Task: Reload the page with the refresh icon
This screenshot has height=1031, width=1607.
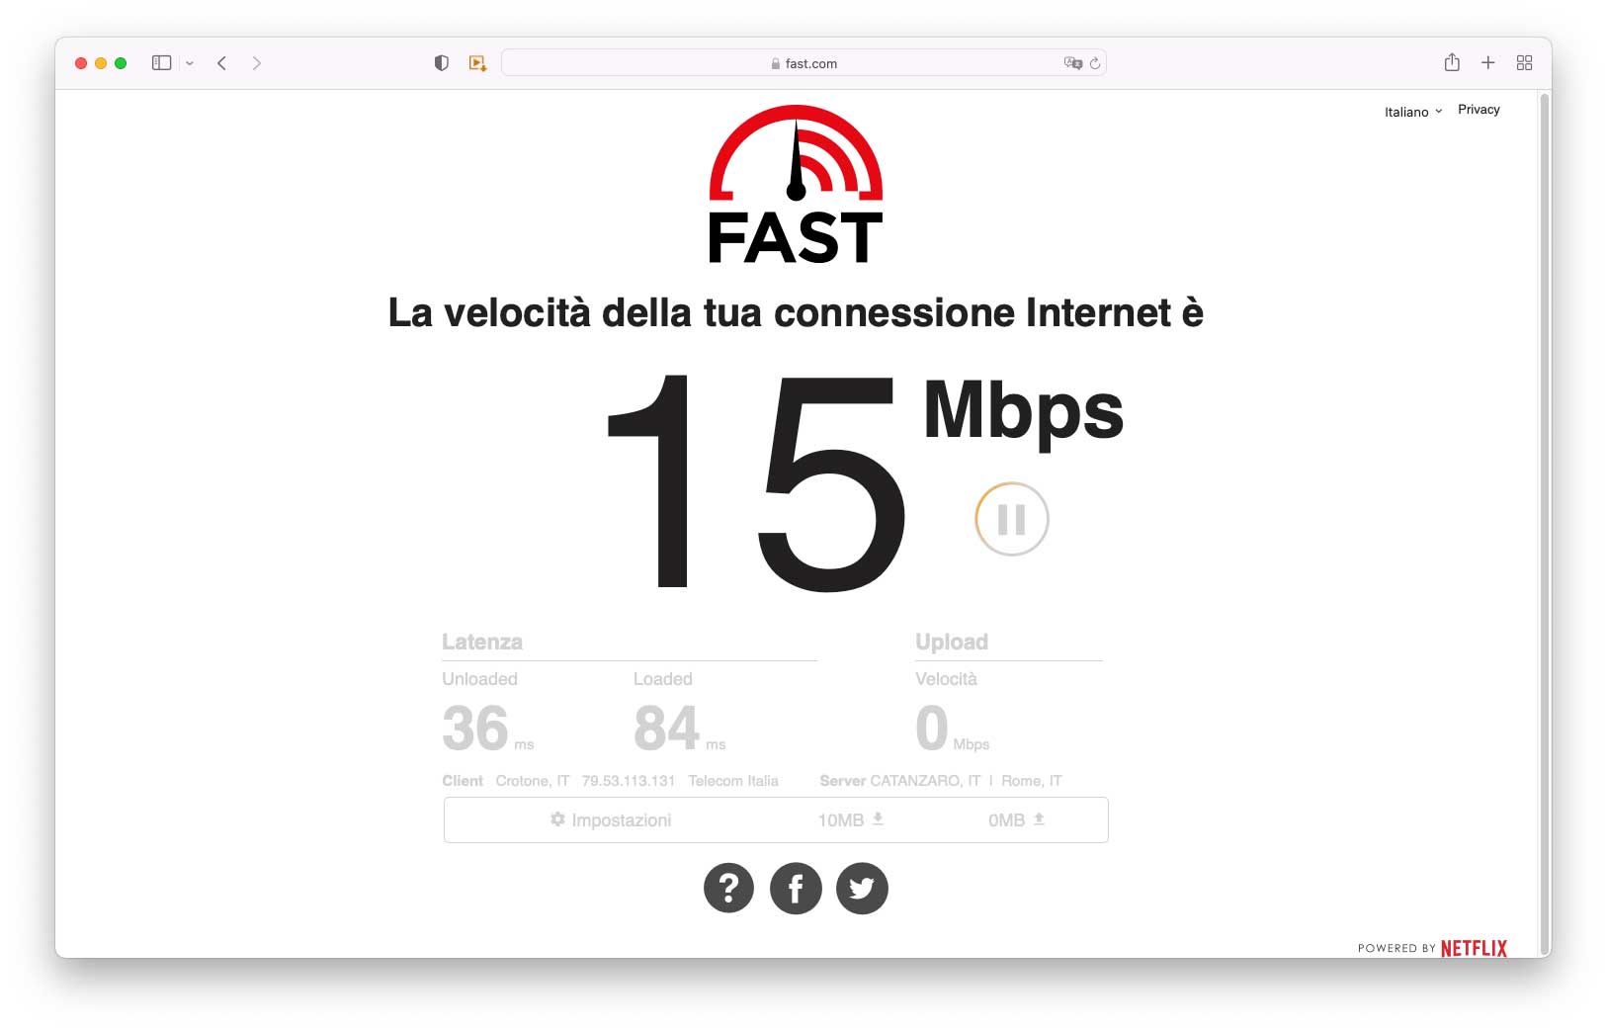Action: click(x=1095, y=63)
